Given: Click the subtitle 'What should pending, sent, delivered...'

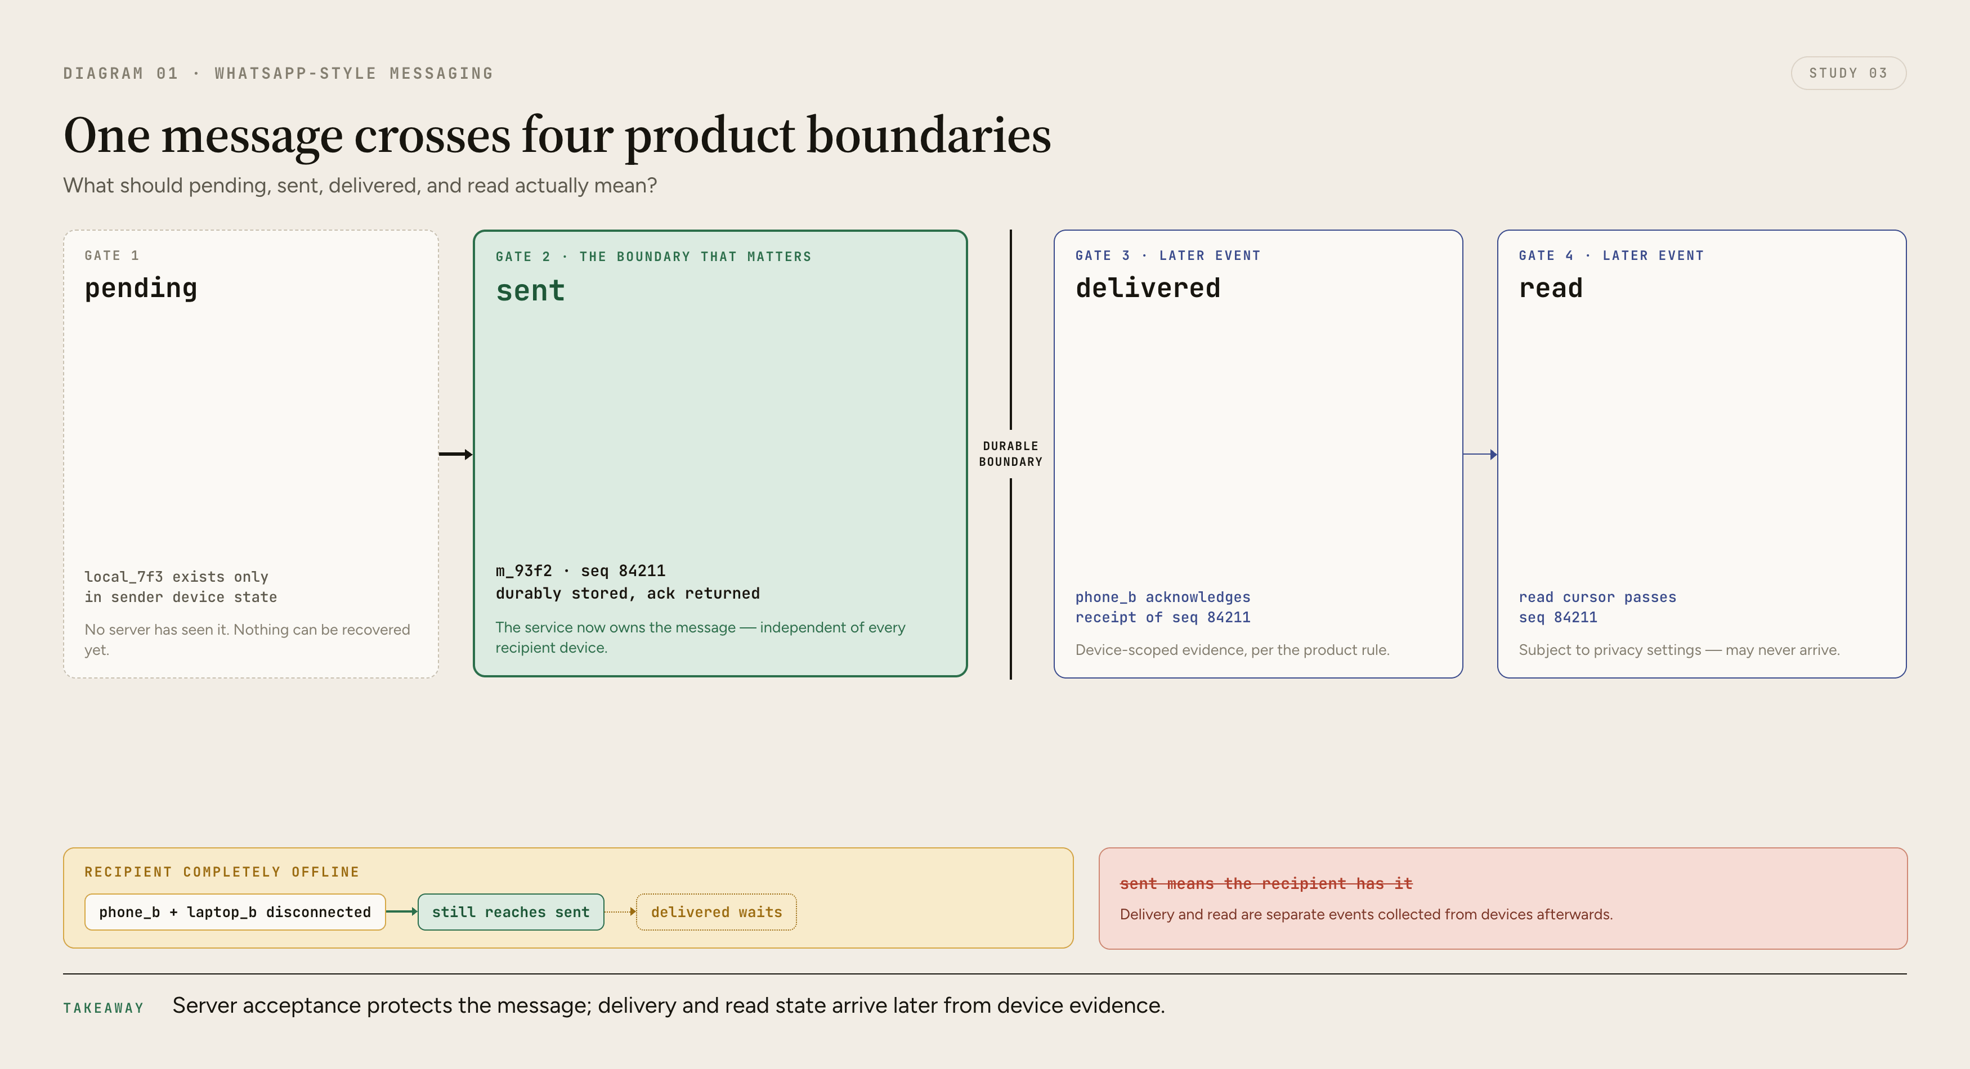Looking at the screenshot, I should point(360,186).
